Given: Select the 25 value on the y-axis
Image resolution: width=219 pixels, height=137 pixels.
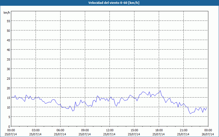Looking at the screenshot, I should point(8,79).
